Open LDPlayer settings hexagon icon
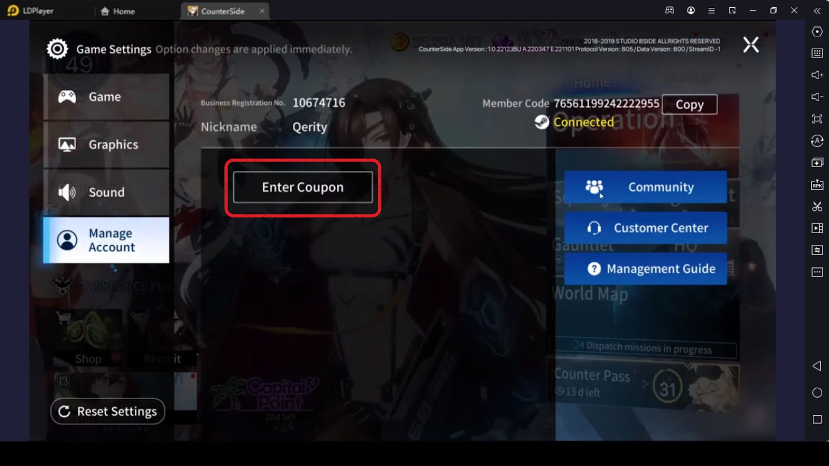829x466 pixels. 817,32
